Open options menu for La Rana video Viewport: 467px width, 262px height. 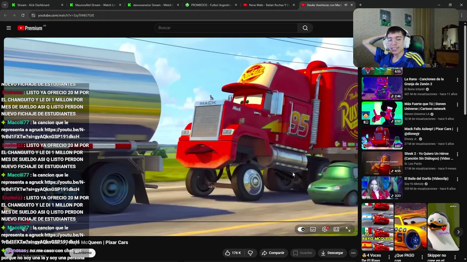tap(458, 80)
